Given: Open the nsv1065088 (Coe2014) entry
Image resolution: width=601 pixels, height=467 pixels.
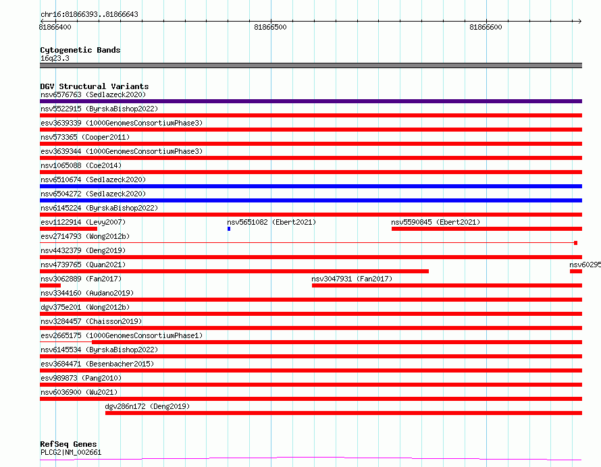Looking at the screenshot, I should click(x=81, y=165).
